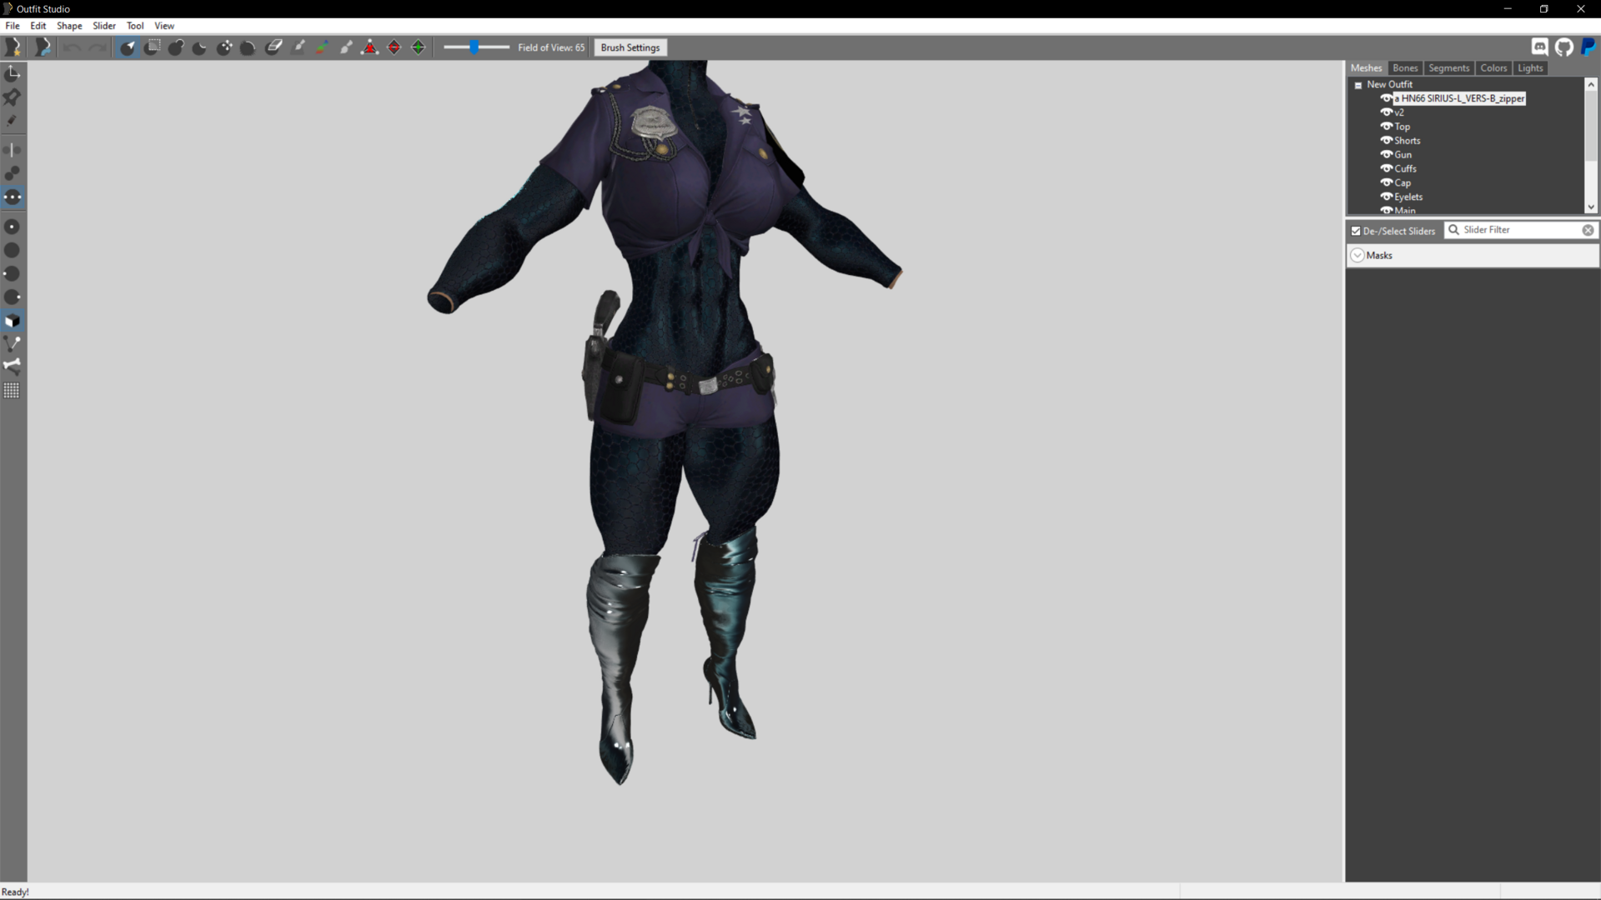Switch to the Meshes tab
This screenshot has height=900, width=1601.
(x=1366, y=68)
